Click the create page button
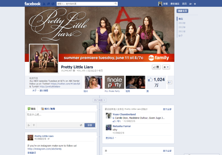The height and width of the screenshot is (155, 222). click(182, 11)
